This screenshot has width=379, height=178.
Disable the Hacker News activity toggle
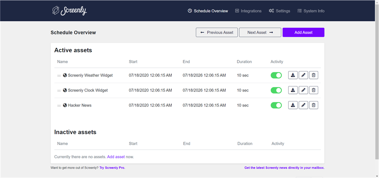click(276, 105)
